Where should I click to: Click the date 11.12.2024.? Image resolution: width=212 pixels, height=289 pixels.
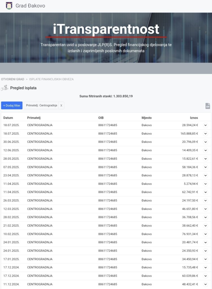point(11,284)
